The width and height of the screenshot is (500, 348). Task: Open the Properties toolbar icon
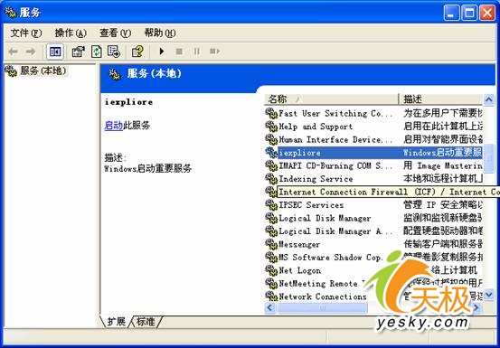coord(78,52)
